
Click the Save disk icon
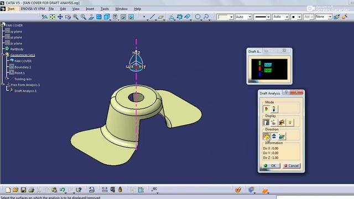pos(23,190)
